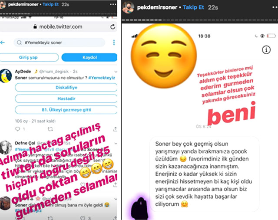
Task: Vote for 81. Ülkeyi gezmeye gitti
Action: click(66, 110)
